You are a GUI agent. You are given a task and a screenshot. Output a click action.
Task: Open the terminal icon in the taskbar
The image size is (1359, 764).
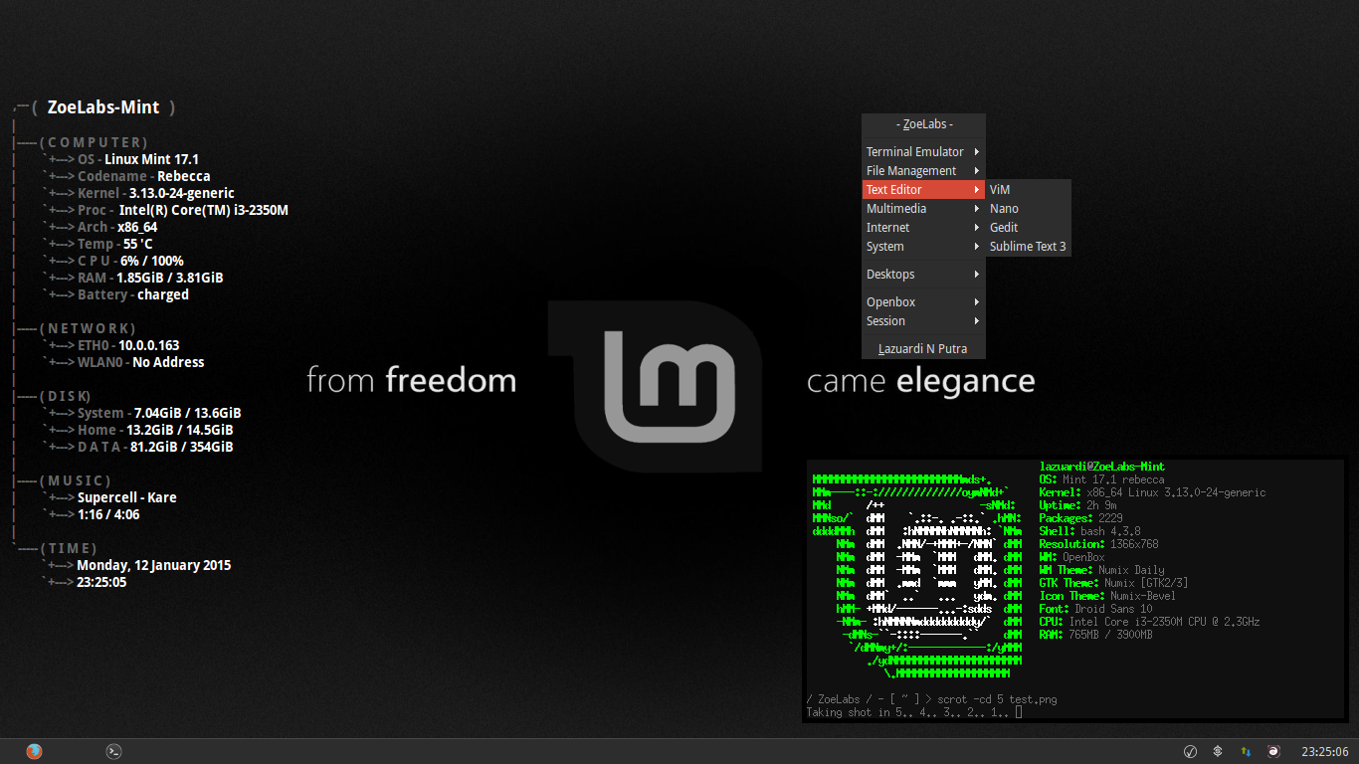coord(114,751)
